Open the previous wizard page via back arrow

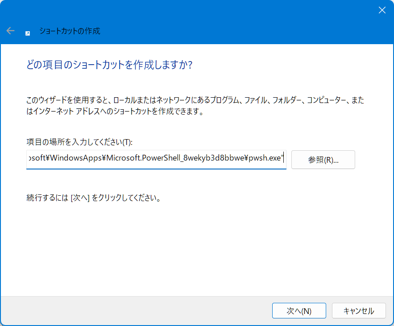tap(10, 31)
